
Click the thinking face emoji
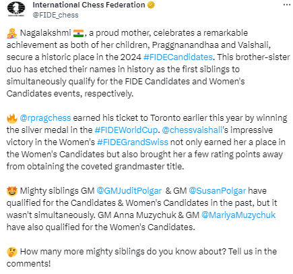(12, 252)
